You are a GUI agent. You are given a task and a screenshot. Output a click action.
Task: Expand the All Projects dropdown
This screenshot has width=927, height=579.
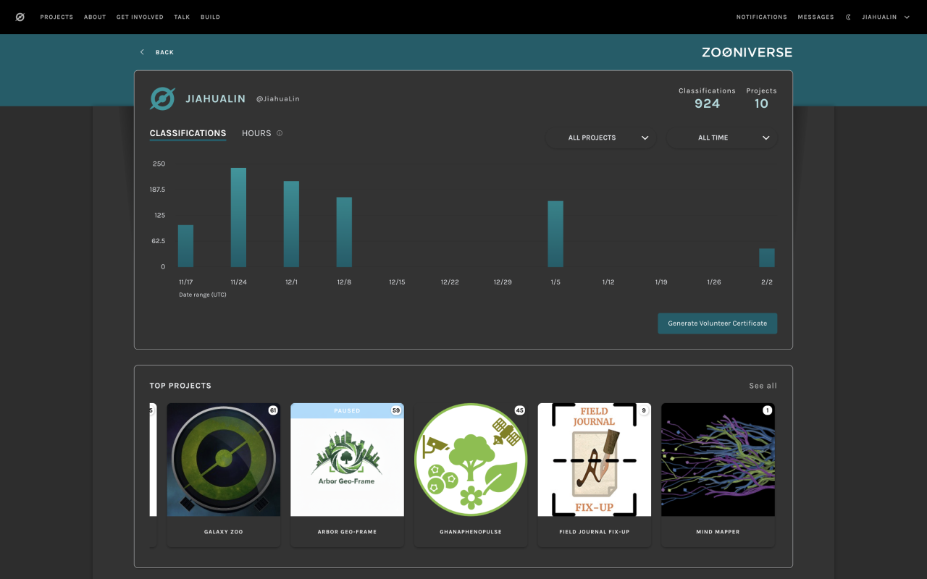[x=601, y=138]
